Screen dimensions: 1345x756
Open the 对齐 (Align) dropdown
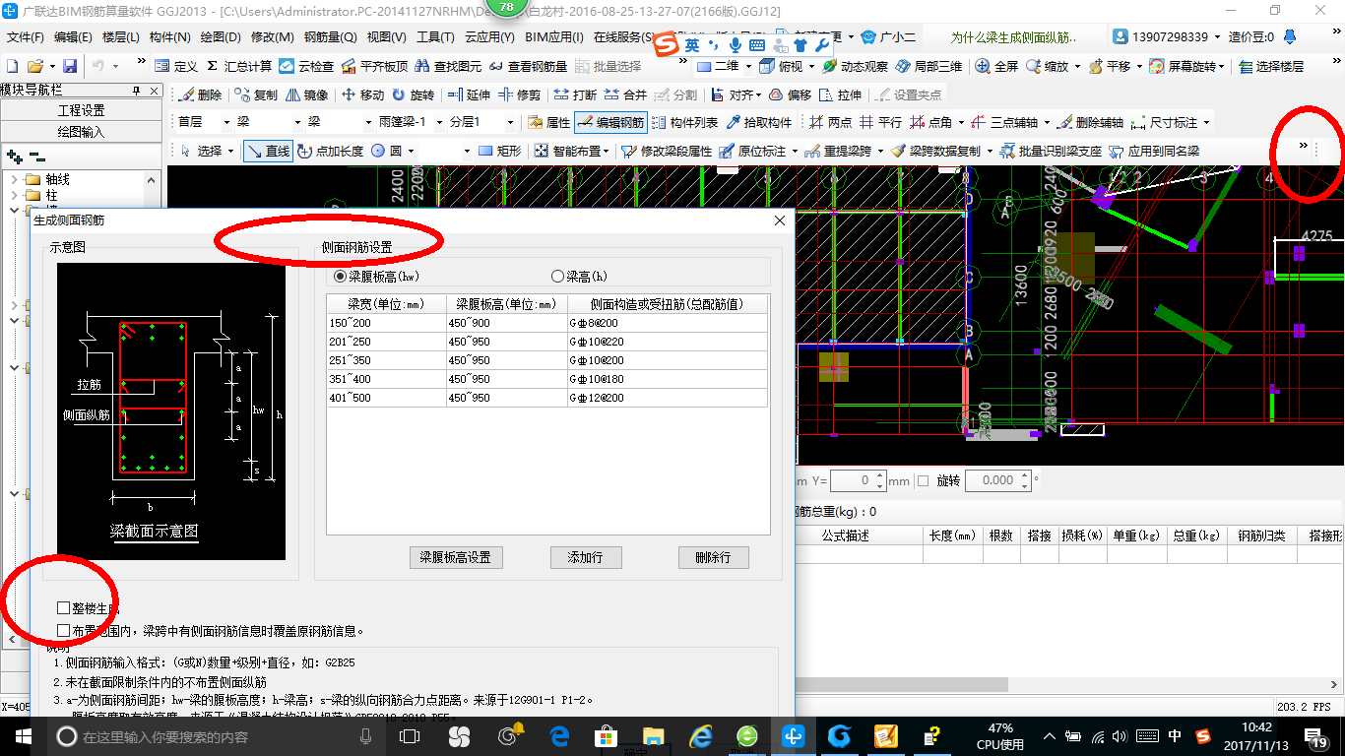pos(758,95)
